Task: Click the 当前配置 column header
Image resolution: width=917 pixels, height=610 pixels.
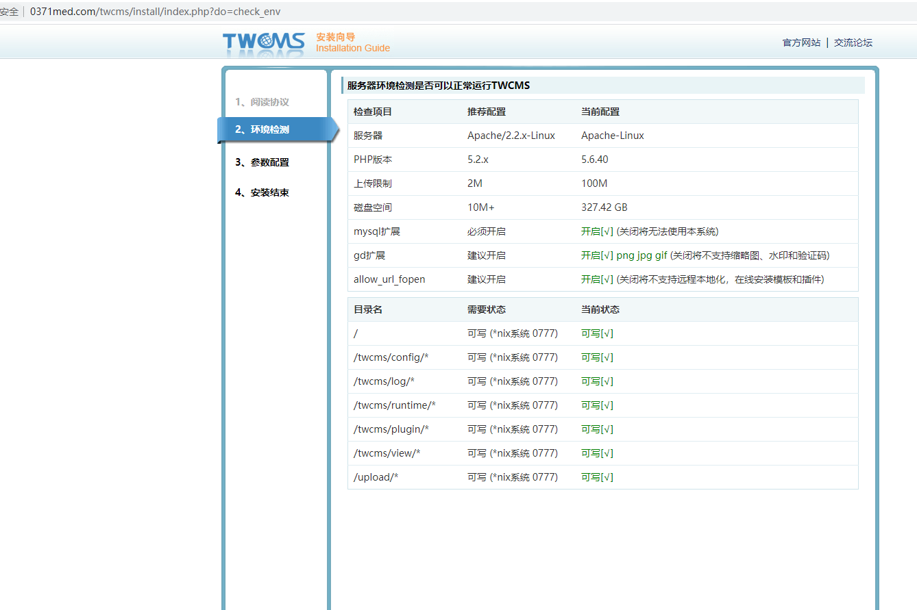Action: (x=600, y=112)
